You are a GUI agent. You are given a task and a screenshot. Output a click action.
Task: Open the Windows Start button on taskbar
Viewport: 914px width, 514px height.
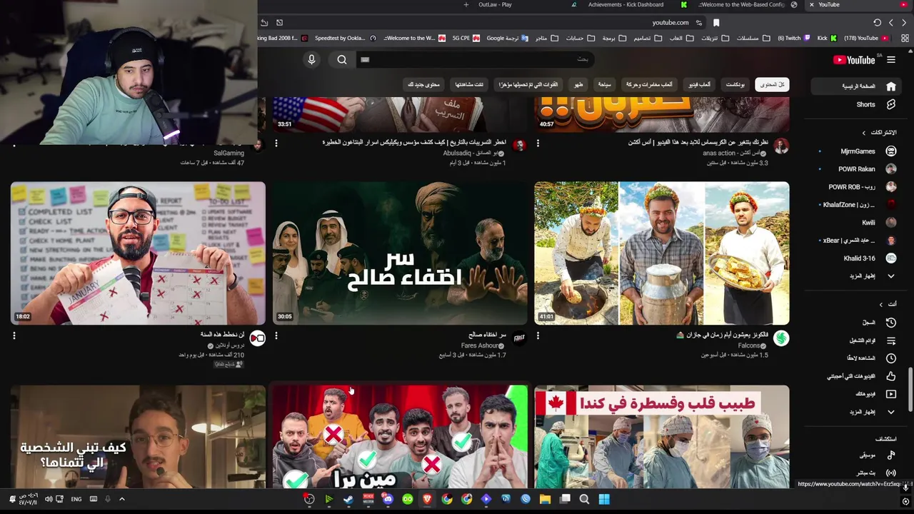click(x=604, y=499)
